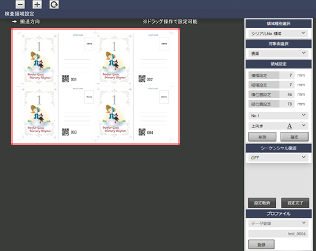Click the 対象面選択 section header

pyautogui.click(x=279, y=44)
